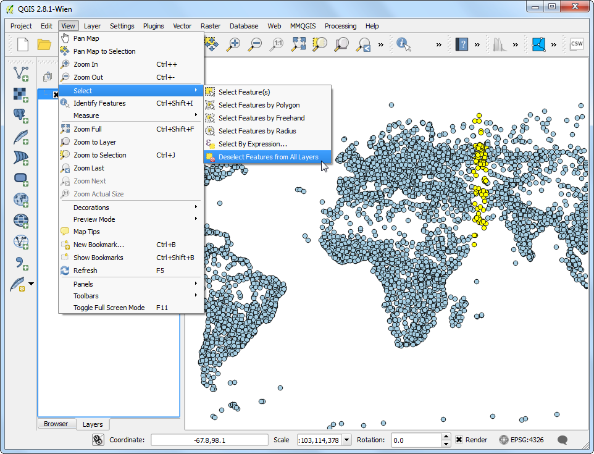Expand the New Shapefile Layer dropdown arrow
This screenshot has width=594, height=454.
[31, 284]
